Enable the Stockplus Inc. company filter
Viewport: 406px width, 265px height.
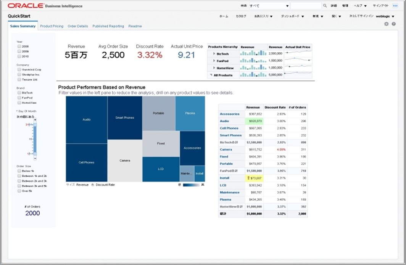pyautogui.click(x=19, y=74)
